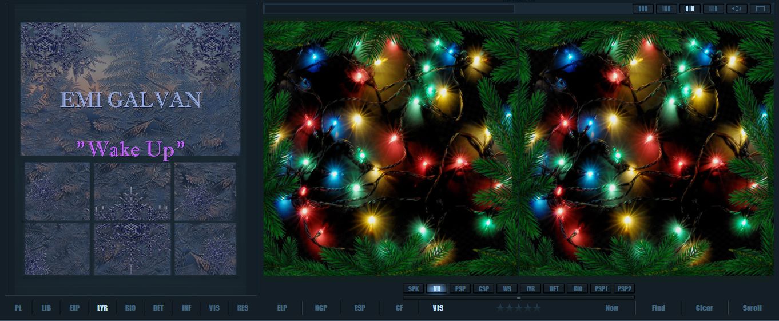The image size is (779, 321).
Task: Toggle DET button under visualization
Action: (x=554, y=289)
